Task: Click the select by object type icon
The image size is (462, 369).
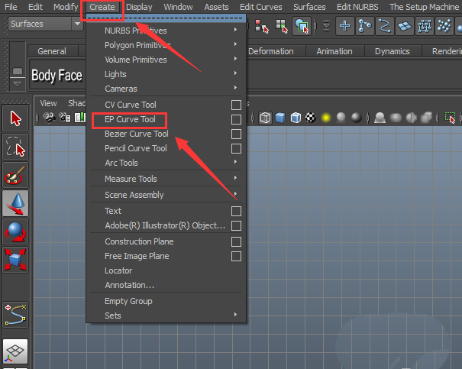Action: 281,26
